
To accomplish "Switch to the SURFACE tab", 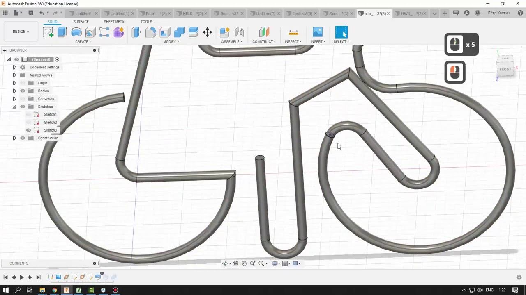I will 81,22.
